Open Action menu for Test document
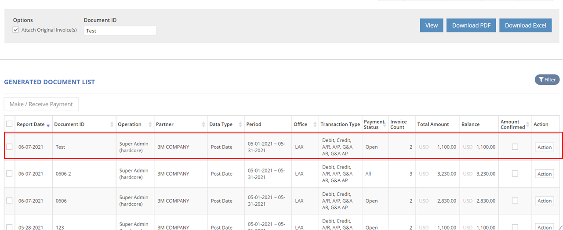Screen dimensions: 563x230 (544, 147)
